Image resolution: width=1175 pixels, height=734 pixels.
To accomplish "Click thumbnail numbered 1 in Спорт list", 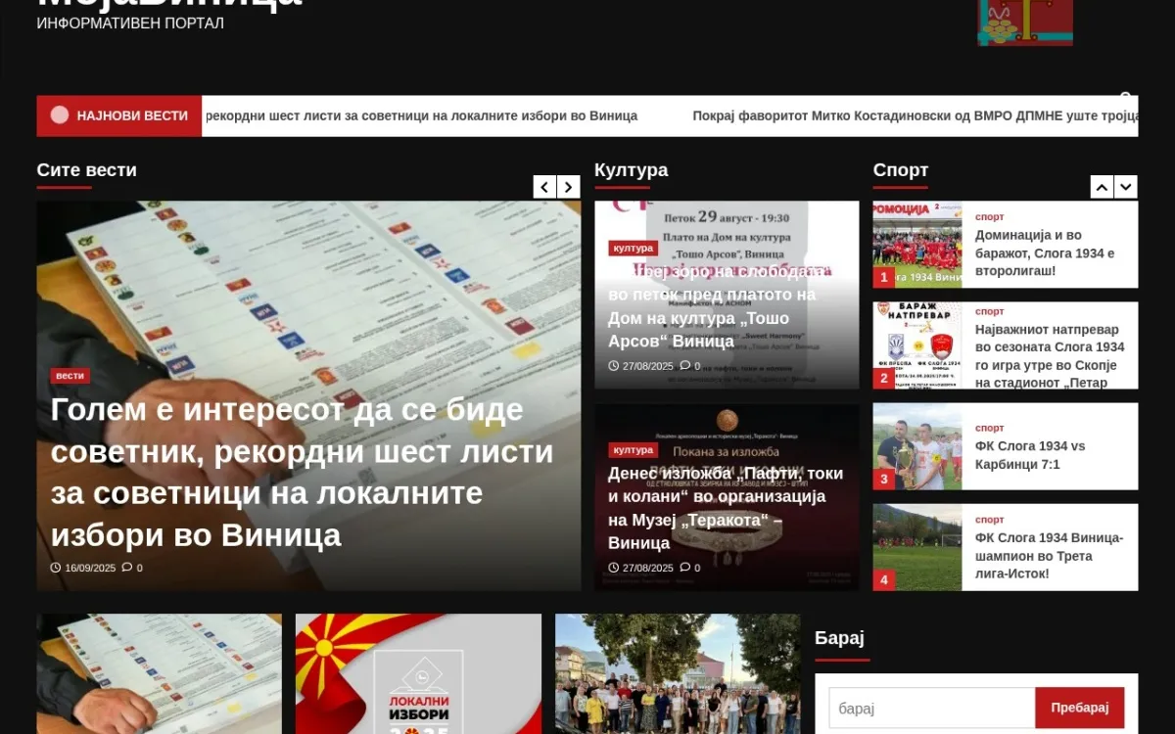I will pyautogui.click(x=917, y=245).
